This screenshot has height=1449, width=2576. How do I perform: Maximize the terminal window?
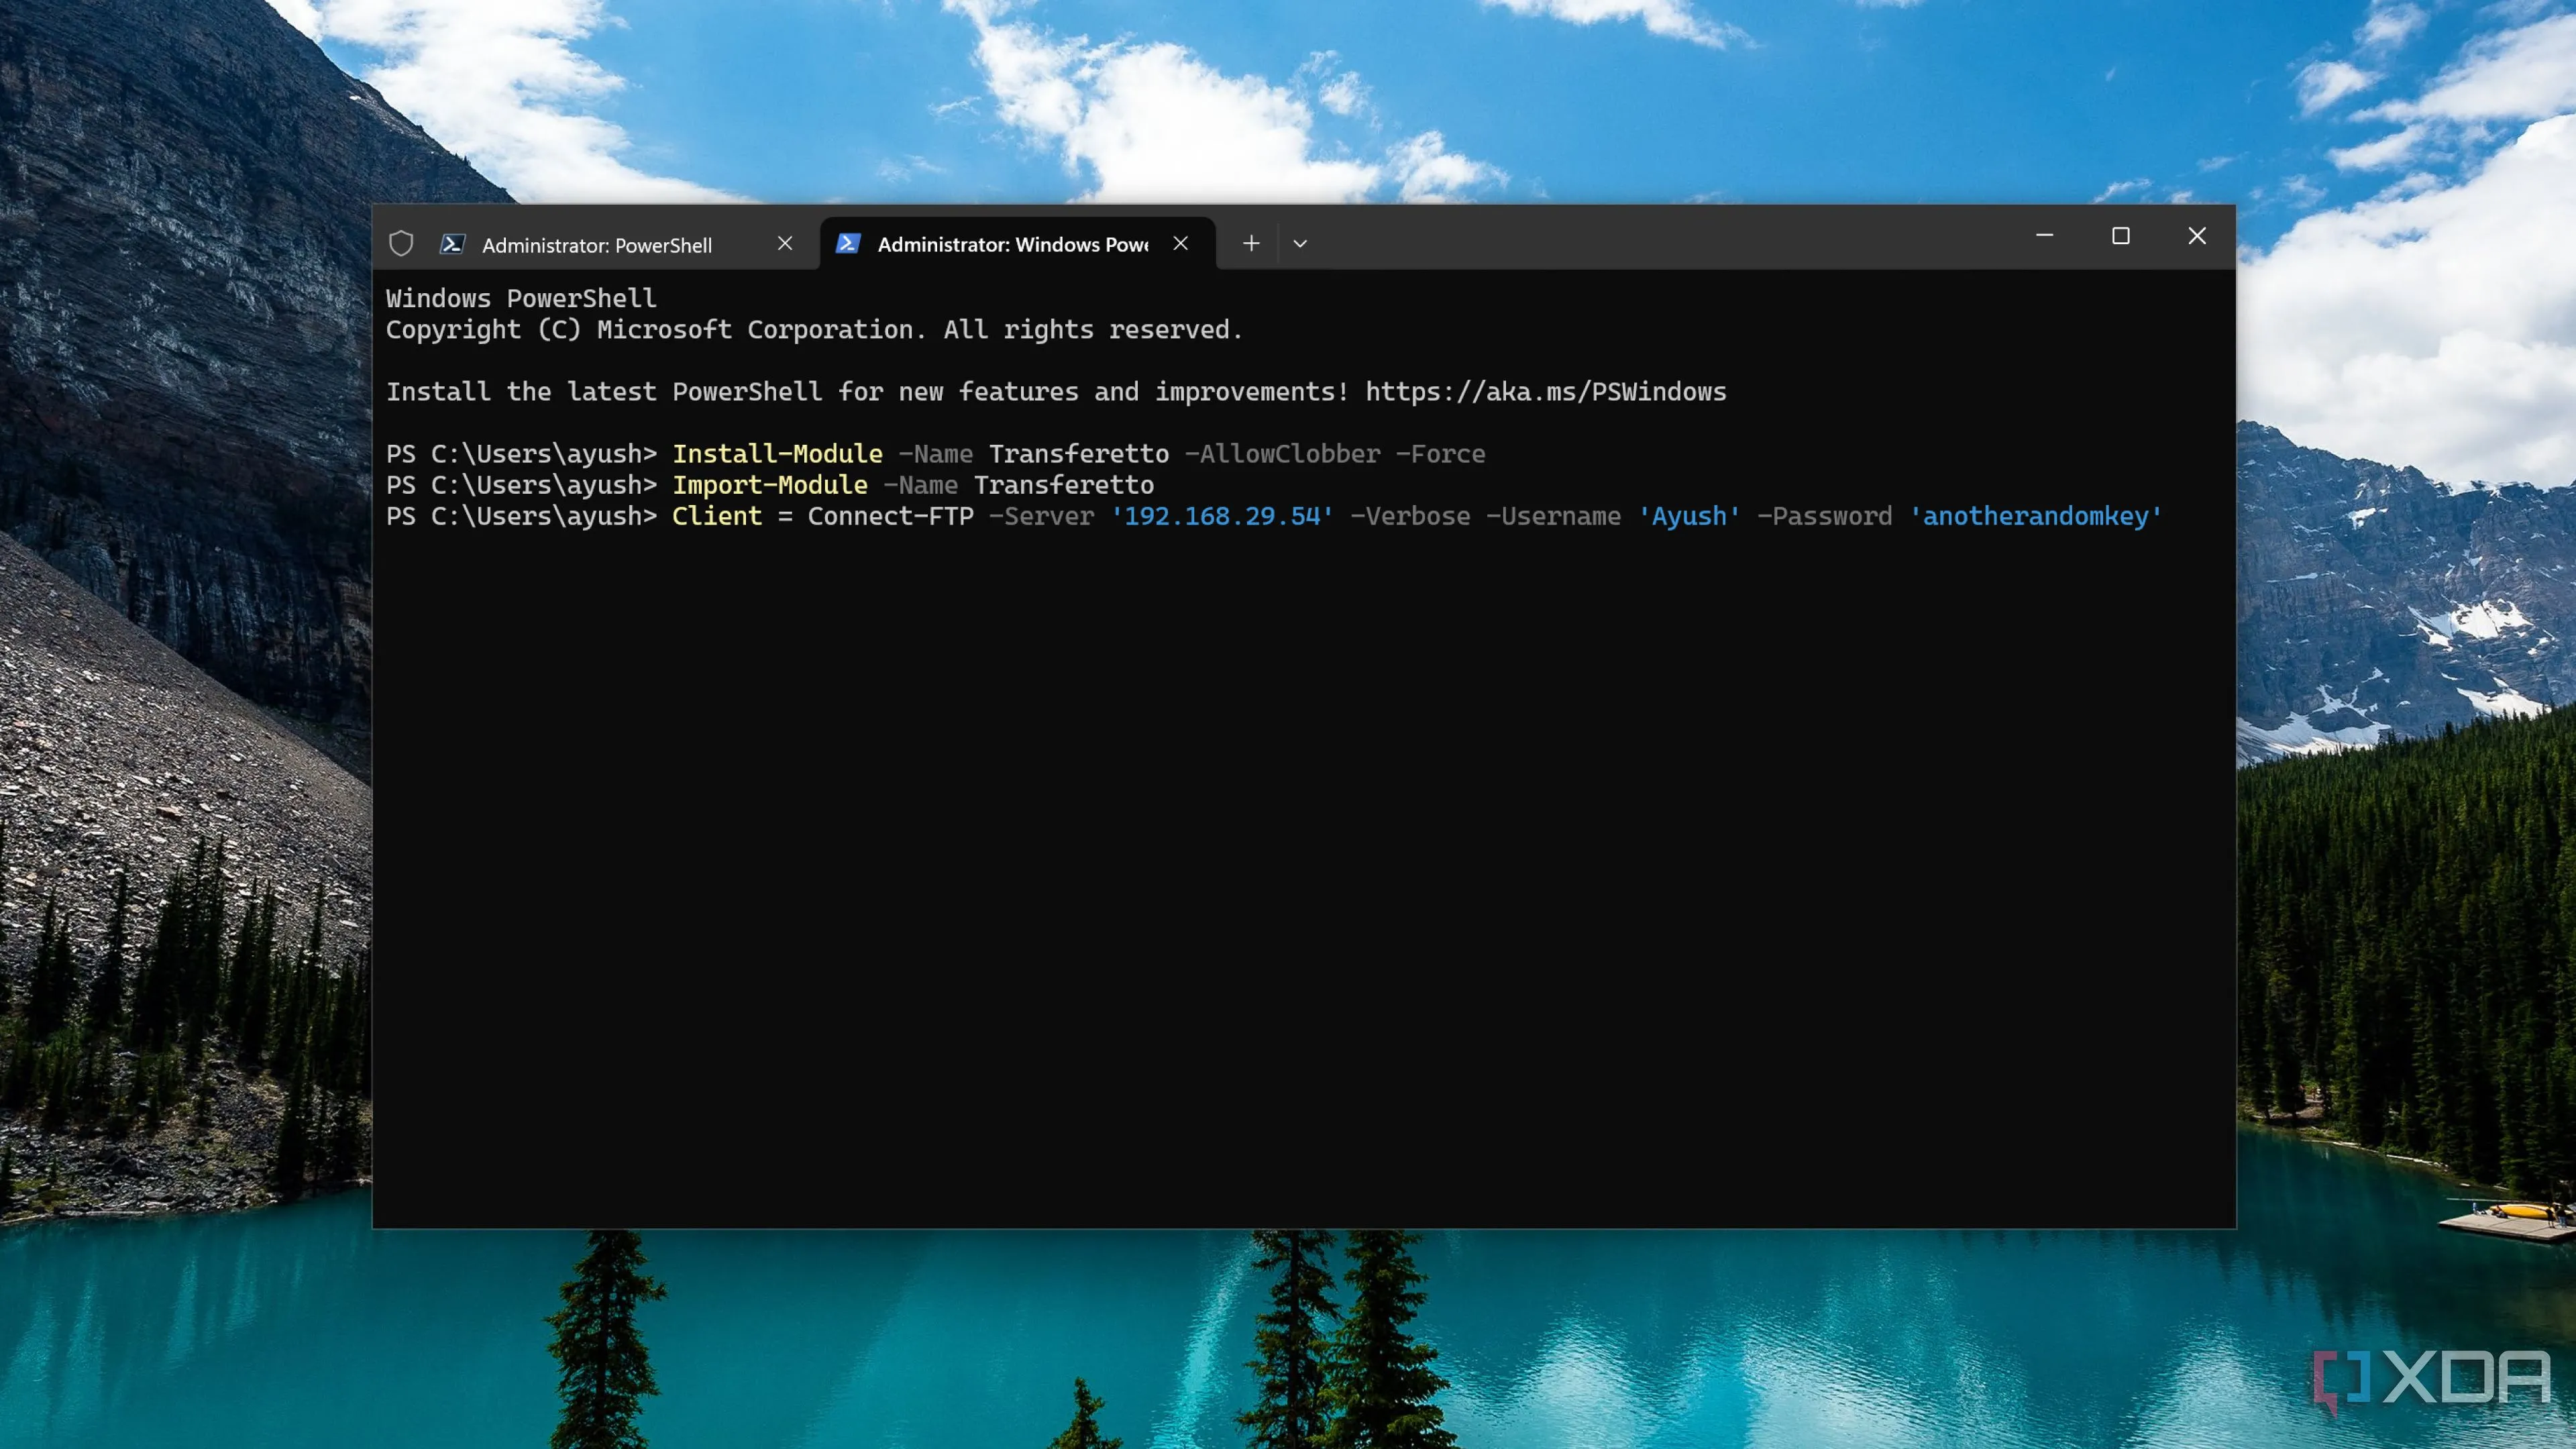pyautogui.click(x=2121, y=236)
